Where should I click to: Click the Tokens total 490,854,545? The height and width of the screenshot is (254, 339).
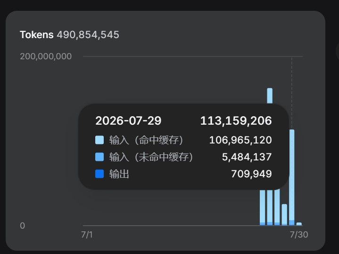coord(88,35)
